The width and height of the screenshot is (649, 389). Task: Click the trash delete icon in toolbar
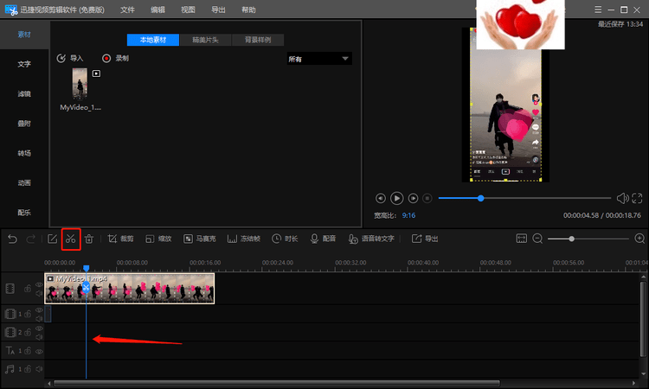(89, 239)
